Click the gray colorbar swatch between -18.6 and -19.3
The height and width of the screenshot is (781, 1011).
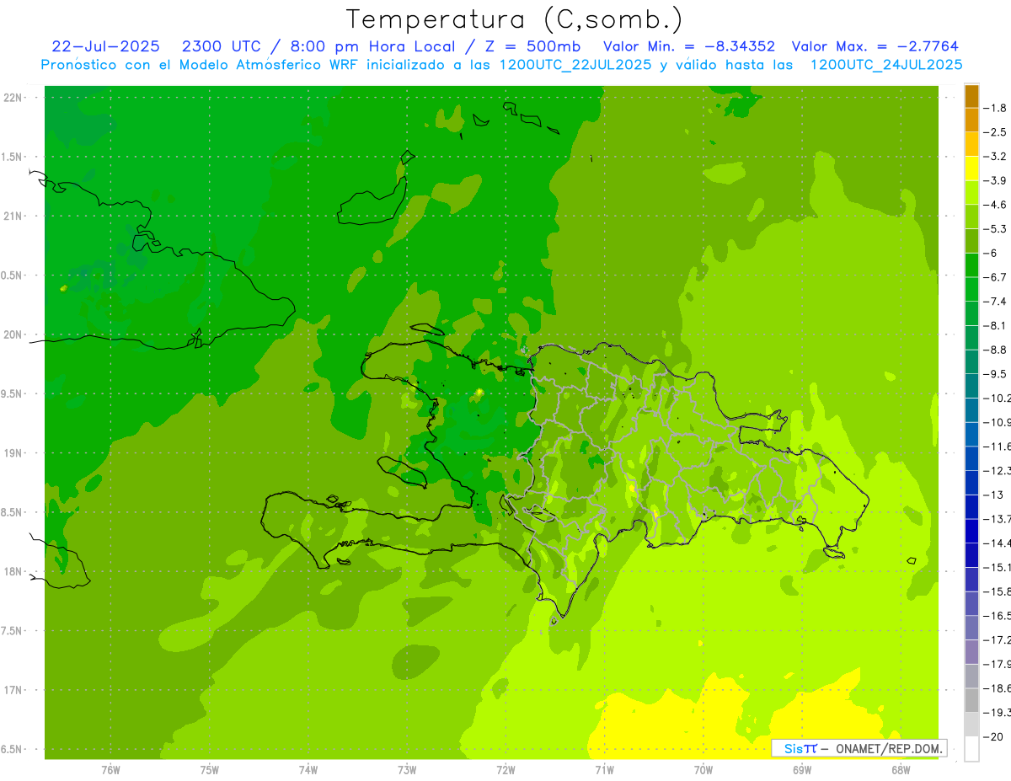point(971,700)
